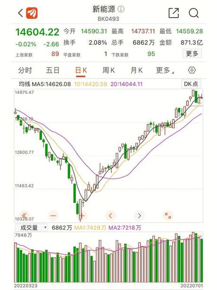Tap the 上涨家数 count 89
The width and height of the screenshot is (217, 290).
(x=55, y=54)
